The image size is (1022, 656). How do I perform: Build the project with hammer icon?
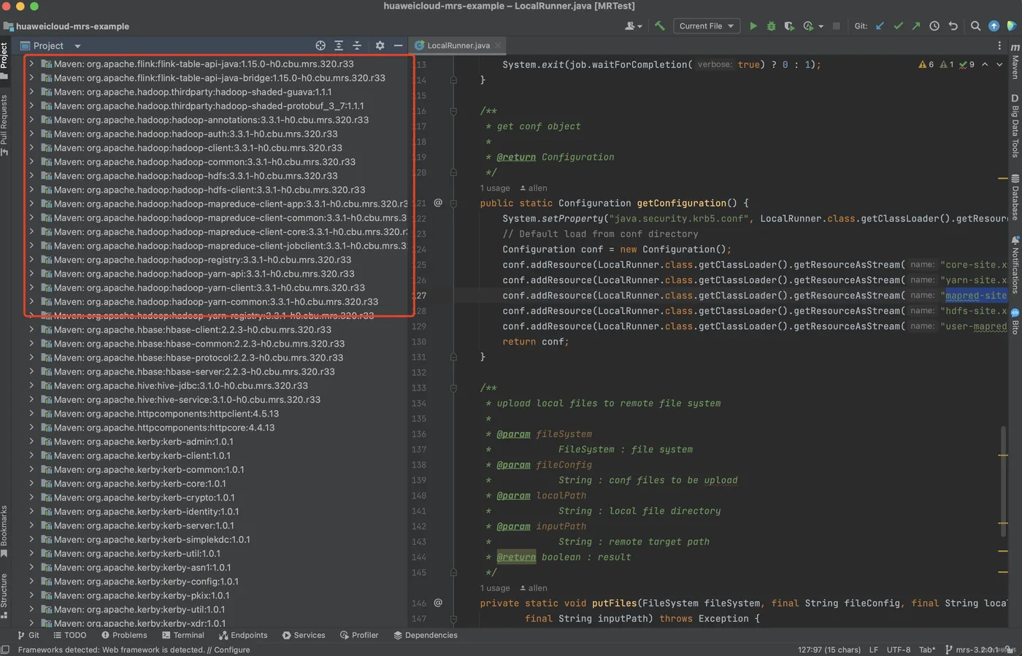[x=660, y=26]
